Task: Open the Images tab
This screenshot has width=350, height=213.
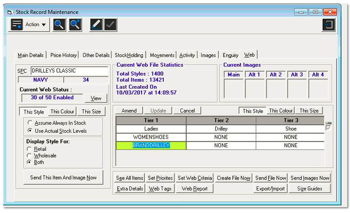Action: (208, 55)
